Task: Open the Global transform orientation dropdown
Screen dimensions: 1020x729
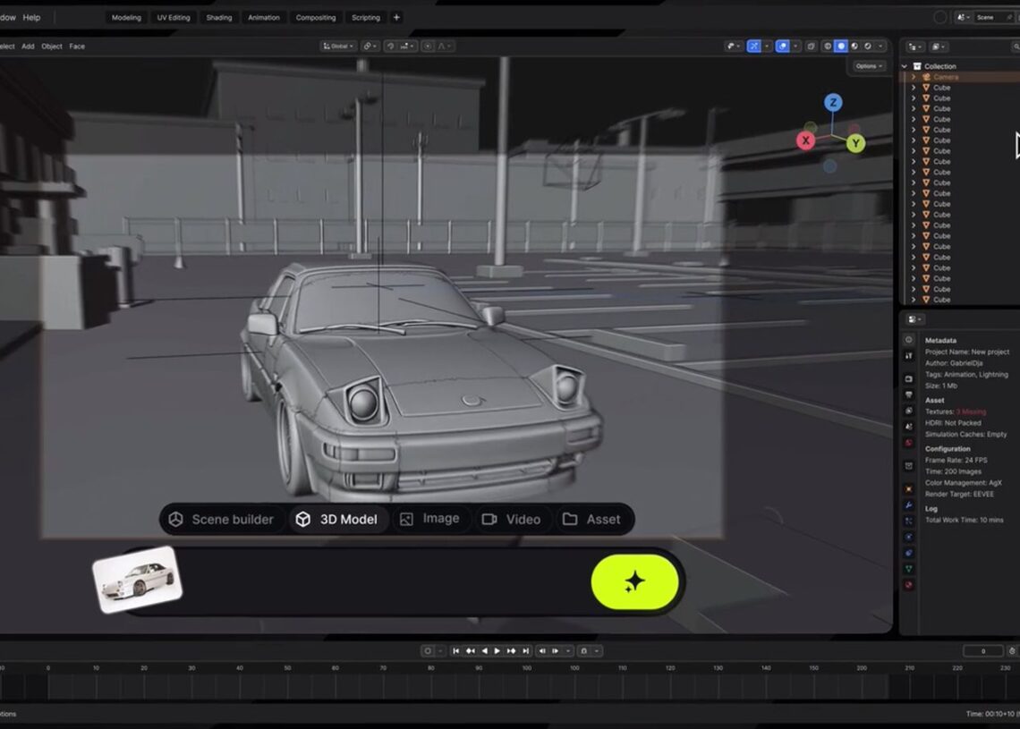Action: pyautogui.click(x=338, y=47)
